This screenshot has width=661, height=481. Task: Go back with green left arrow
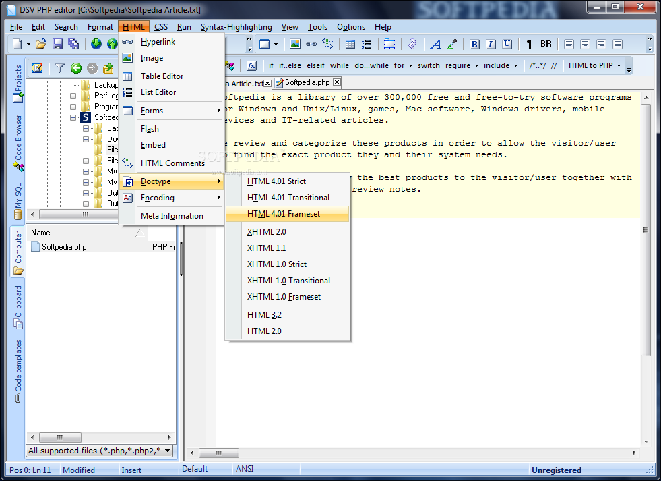76,68
